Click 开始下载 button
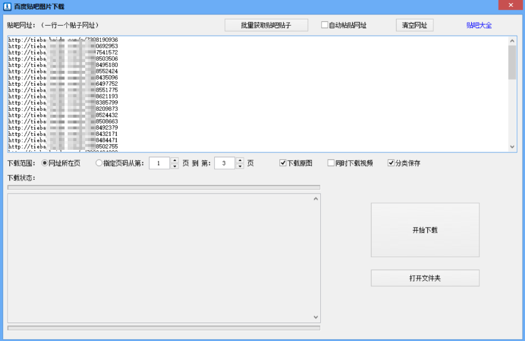Viewport: 525px width, 341px height. (x=425, y=230)
